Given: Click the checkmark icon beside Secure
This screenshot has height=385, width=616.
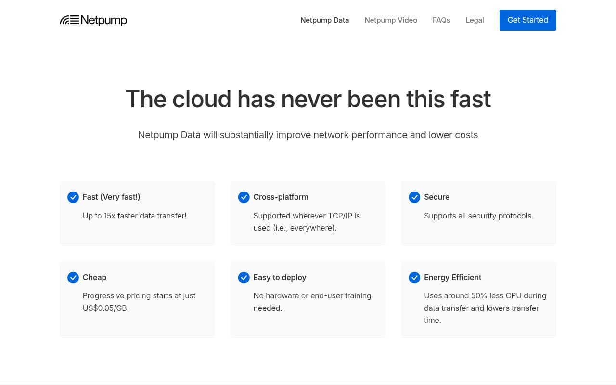Looking at the screenshot, I should click(414, 197).
